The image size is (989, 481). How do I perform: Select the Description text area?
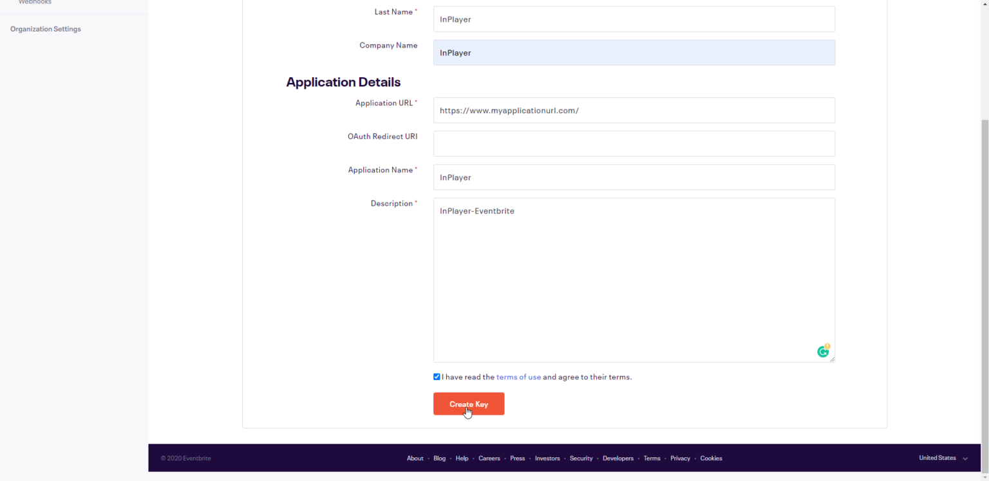point(634,280)
